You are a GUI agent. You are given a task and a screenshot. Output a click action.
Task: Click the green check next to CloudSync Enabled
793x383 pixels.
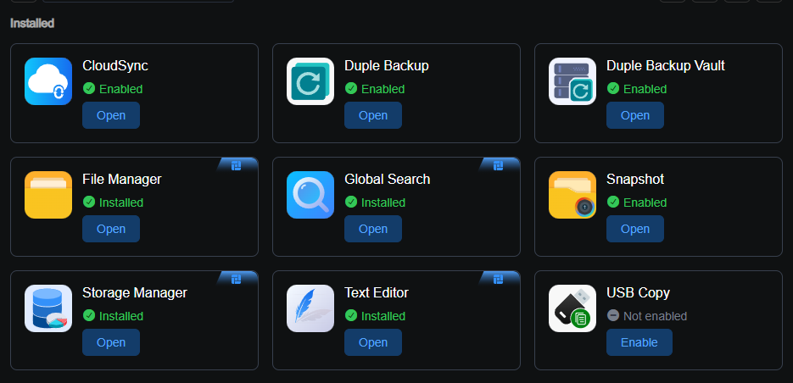[x=89, y=88]
